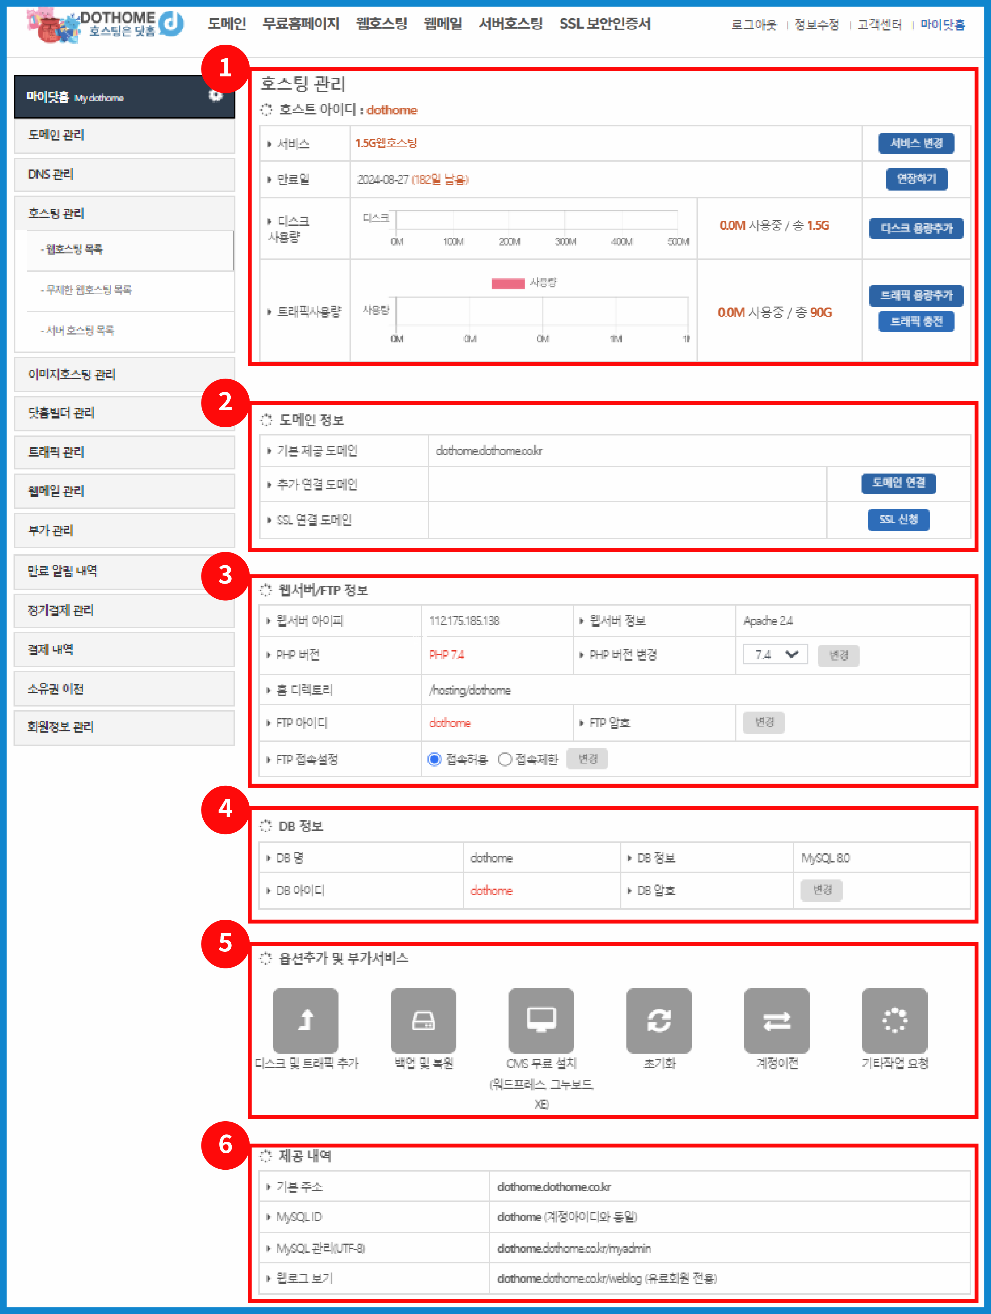Image resolution: width=991 pixels, height=1314 pixels.
Task: Click the 계정이전 account transfer icon
Action: point(777,1020)
